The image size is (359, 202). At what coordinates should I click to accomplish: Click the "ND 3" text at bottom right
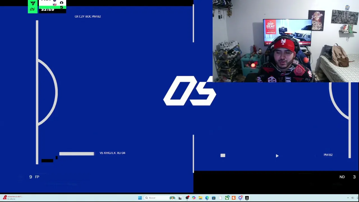[x=348, y=177]
